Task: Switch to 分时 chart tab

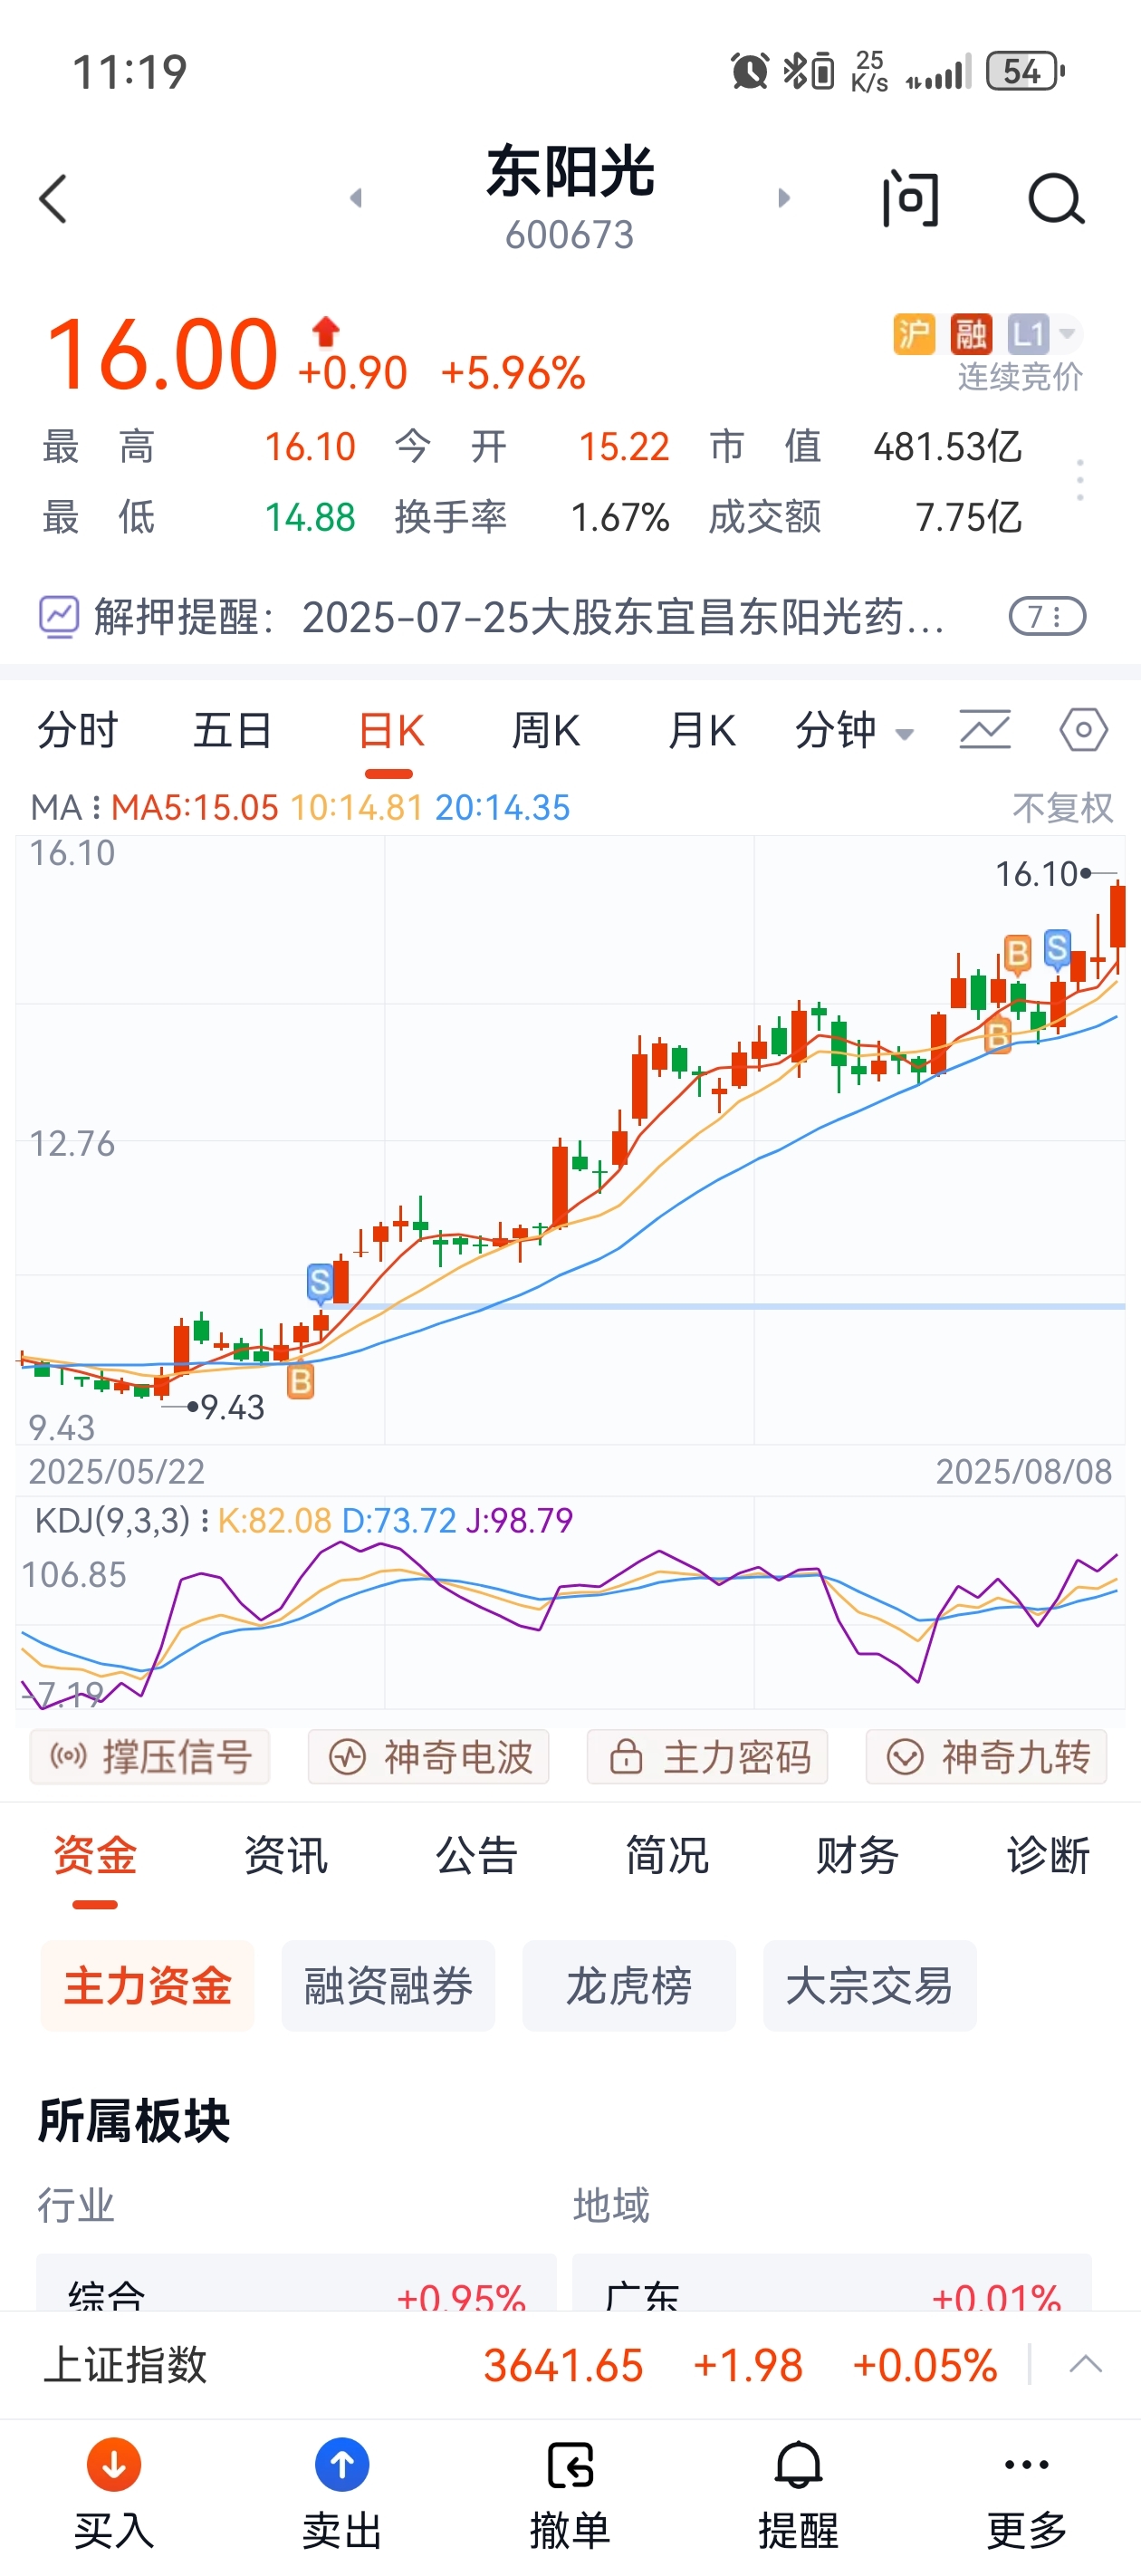Action: tap(78, 731)
